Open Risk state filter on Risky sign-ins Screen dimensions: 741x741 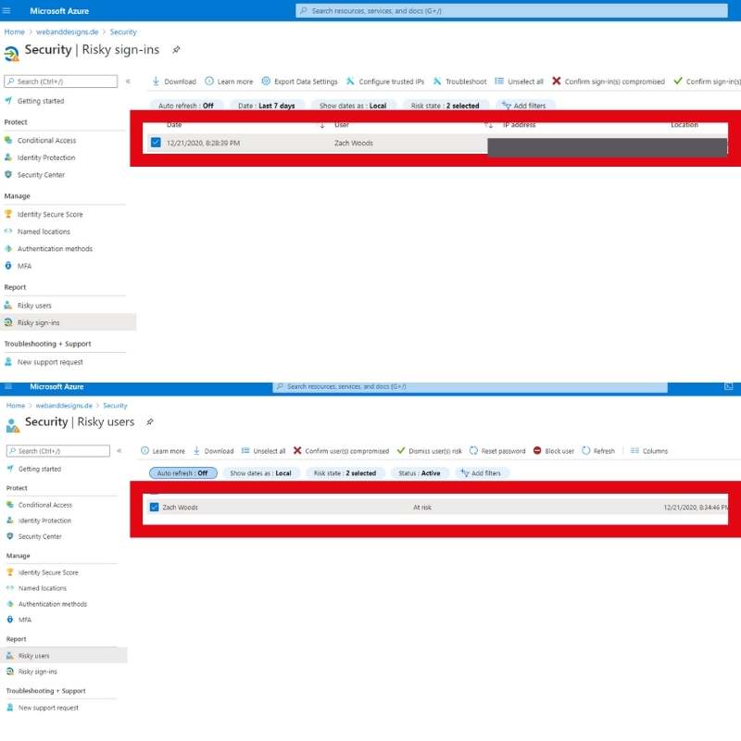(x=446, y=106)
